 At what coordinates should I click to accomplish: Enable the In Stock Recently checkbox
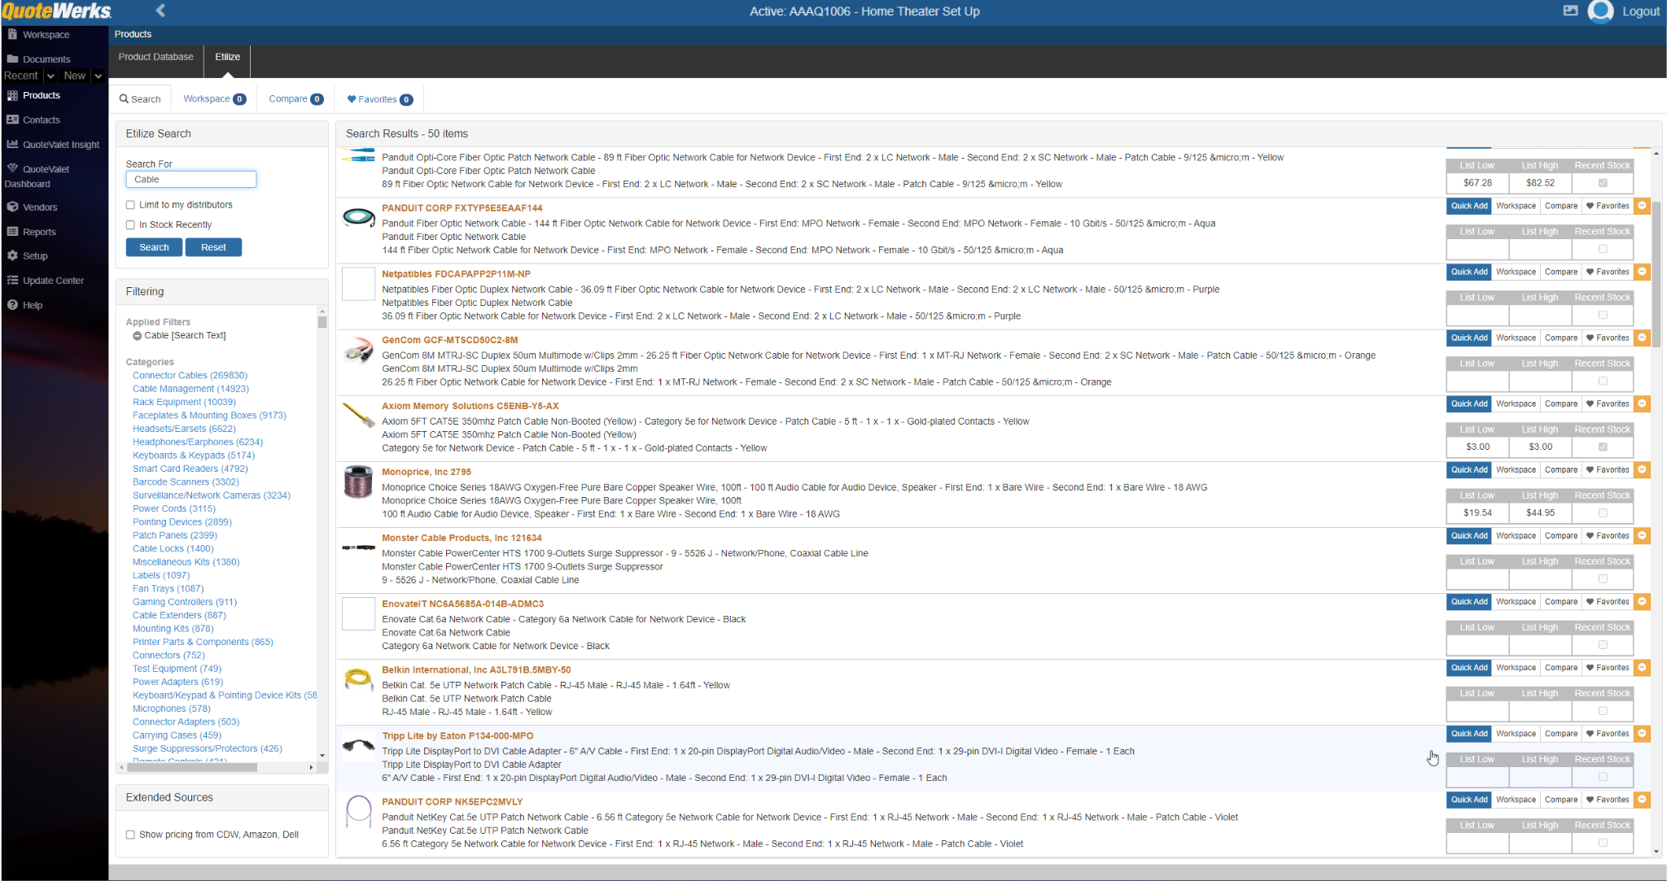[x=131, y=225]
